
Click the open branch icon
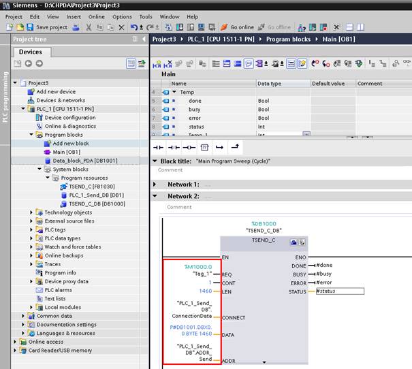pyautogui.click(x=219, y=147)
